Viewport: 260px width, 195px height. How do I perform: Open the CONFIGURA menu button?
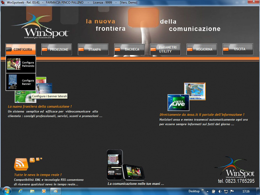click(21, 50)
